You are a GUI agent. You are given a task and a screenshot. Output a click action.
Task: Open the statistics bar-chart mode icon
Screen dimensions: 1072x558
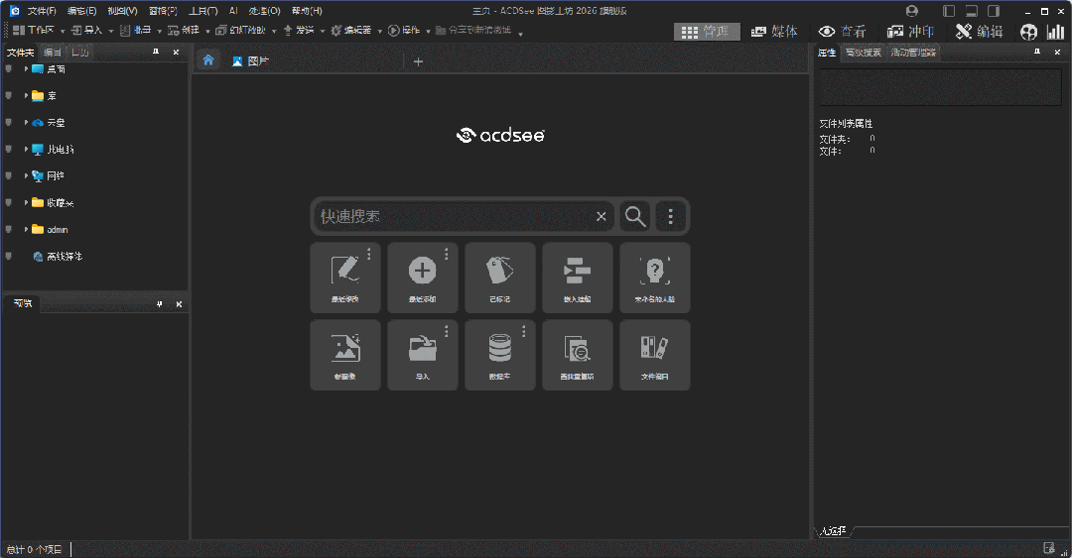1055,32
